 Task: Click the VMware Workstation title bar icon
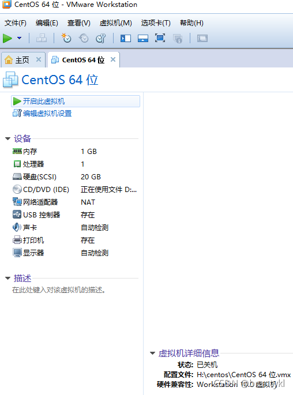[6, 4]
